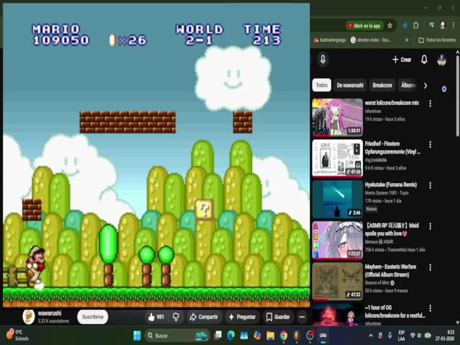Open the Chrome extensions puzzle icon
This screenshot has width=460, height=345.
pos(416,25)
